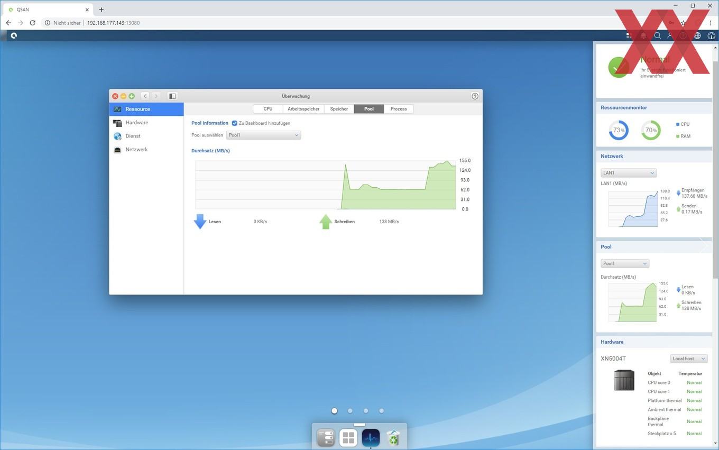Go forward in Überwachung window
Viewport: 719px width, 450px height.
(156, 96)
